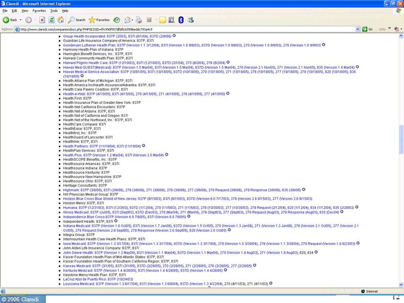Click info icon after Louisiana Medicaid entry
Screen dimensions: 404x303
pyautogui.click(x=271, y=283)
